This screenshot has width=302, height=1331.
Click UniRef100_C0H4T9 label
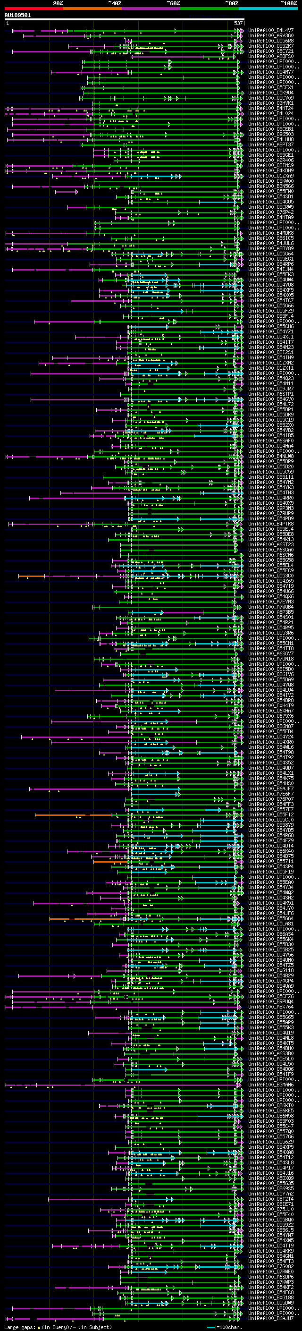[271, 706]
